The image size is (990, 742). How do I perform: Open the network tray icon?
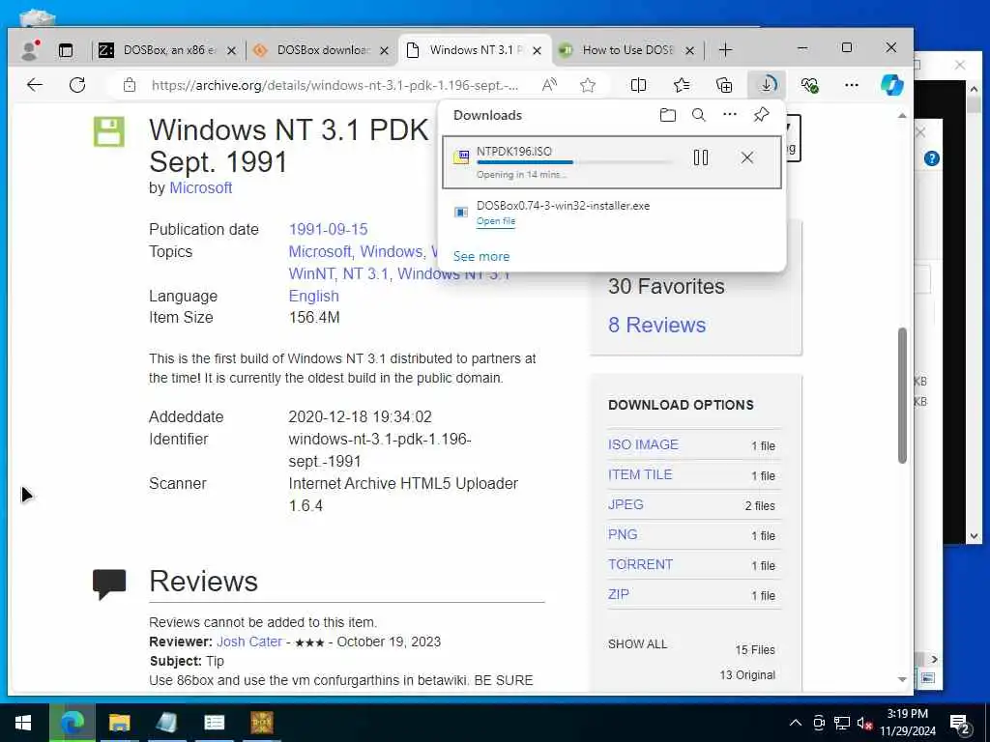(842, 723)
